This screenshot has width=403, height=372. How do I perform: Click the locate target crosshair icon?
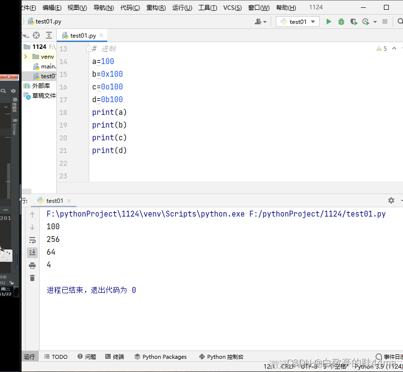pyautogui.click(x=36, y=35)
